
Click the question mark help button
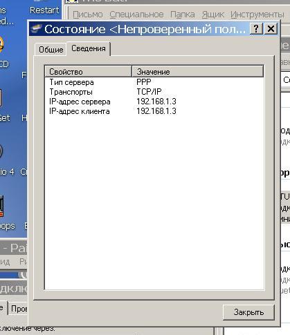pos(256,29)
